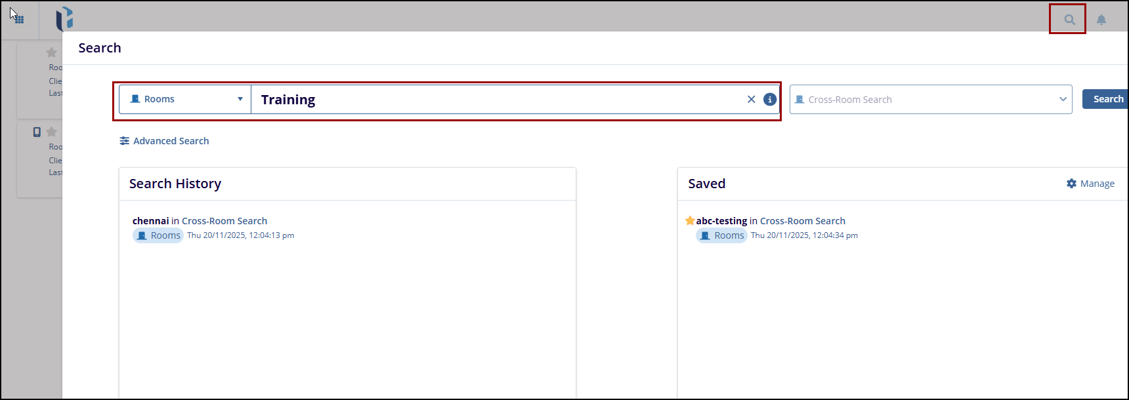Click the chennai search history entry

151,221
